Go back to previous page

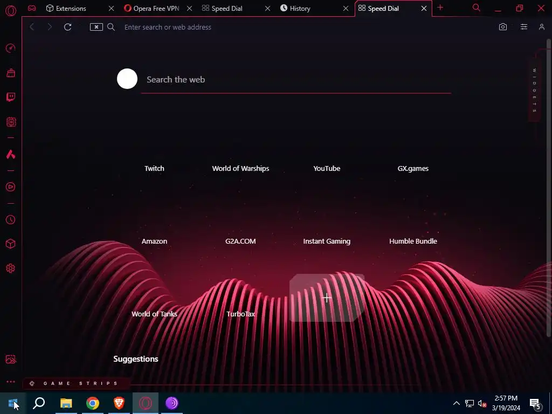(32, 27)
